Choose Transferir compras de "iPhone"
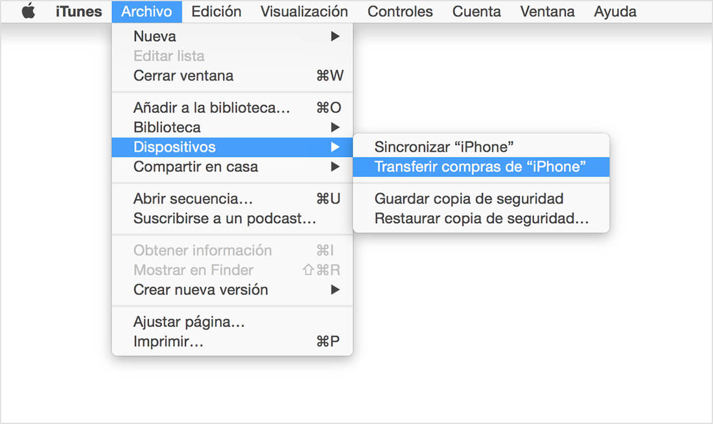Screen dimensions: 713x424 481,167
